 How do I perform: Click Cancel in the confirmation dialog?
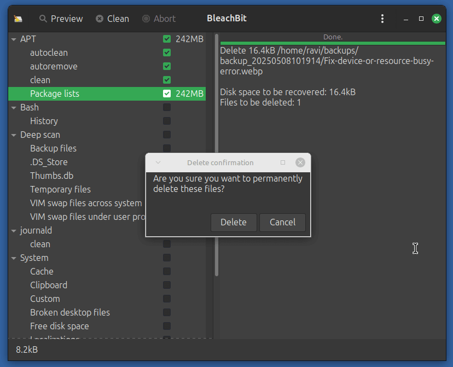pyautogui.click(x=282, y=222)
